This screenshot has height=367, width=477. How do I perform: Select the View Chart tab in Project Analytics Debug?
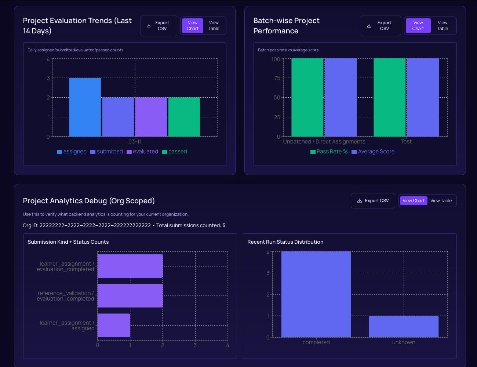coord(414,200)
